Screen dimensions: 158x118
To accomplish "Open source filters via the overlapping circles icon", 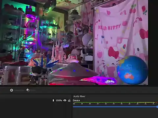I will tap(28, 90).
